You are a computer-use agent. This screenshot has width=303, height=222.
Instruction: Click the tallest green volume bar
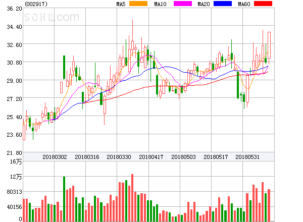pyautogui.click(x=64, y=199)
